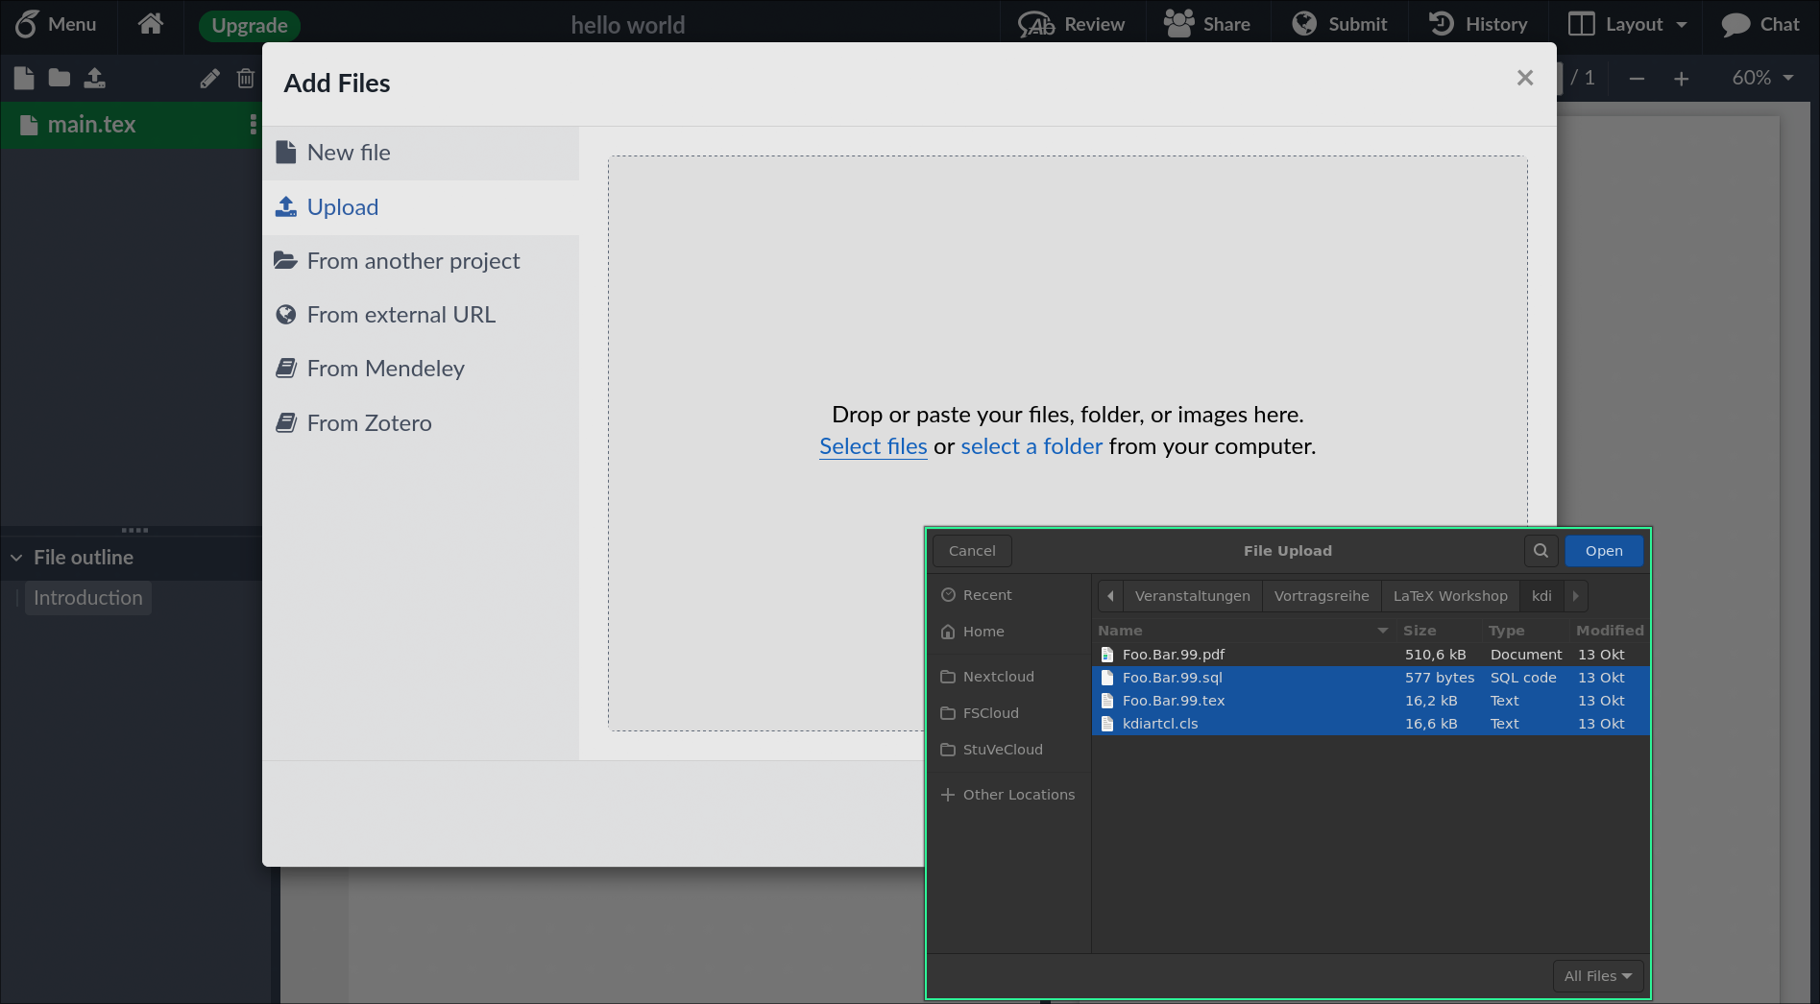Viewport: 1820px width, 1004px height.
Task: Navigate to Veranstaltungen in path bar
Action: pos(1193,596)
